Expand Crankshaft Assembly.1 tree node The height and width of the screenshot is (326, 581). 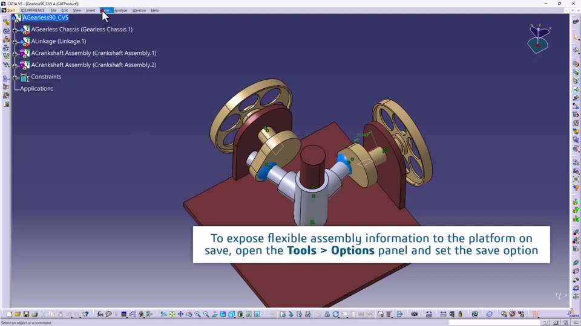click(x=15, y=53)
